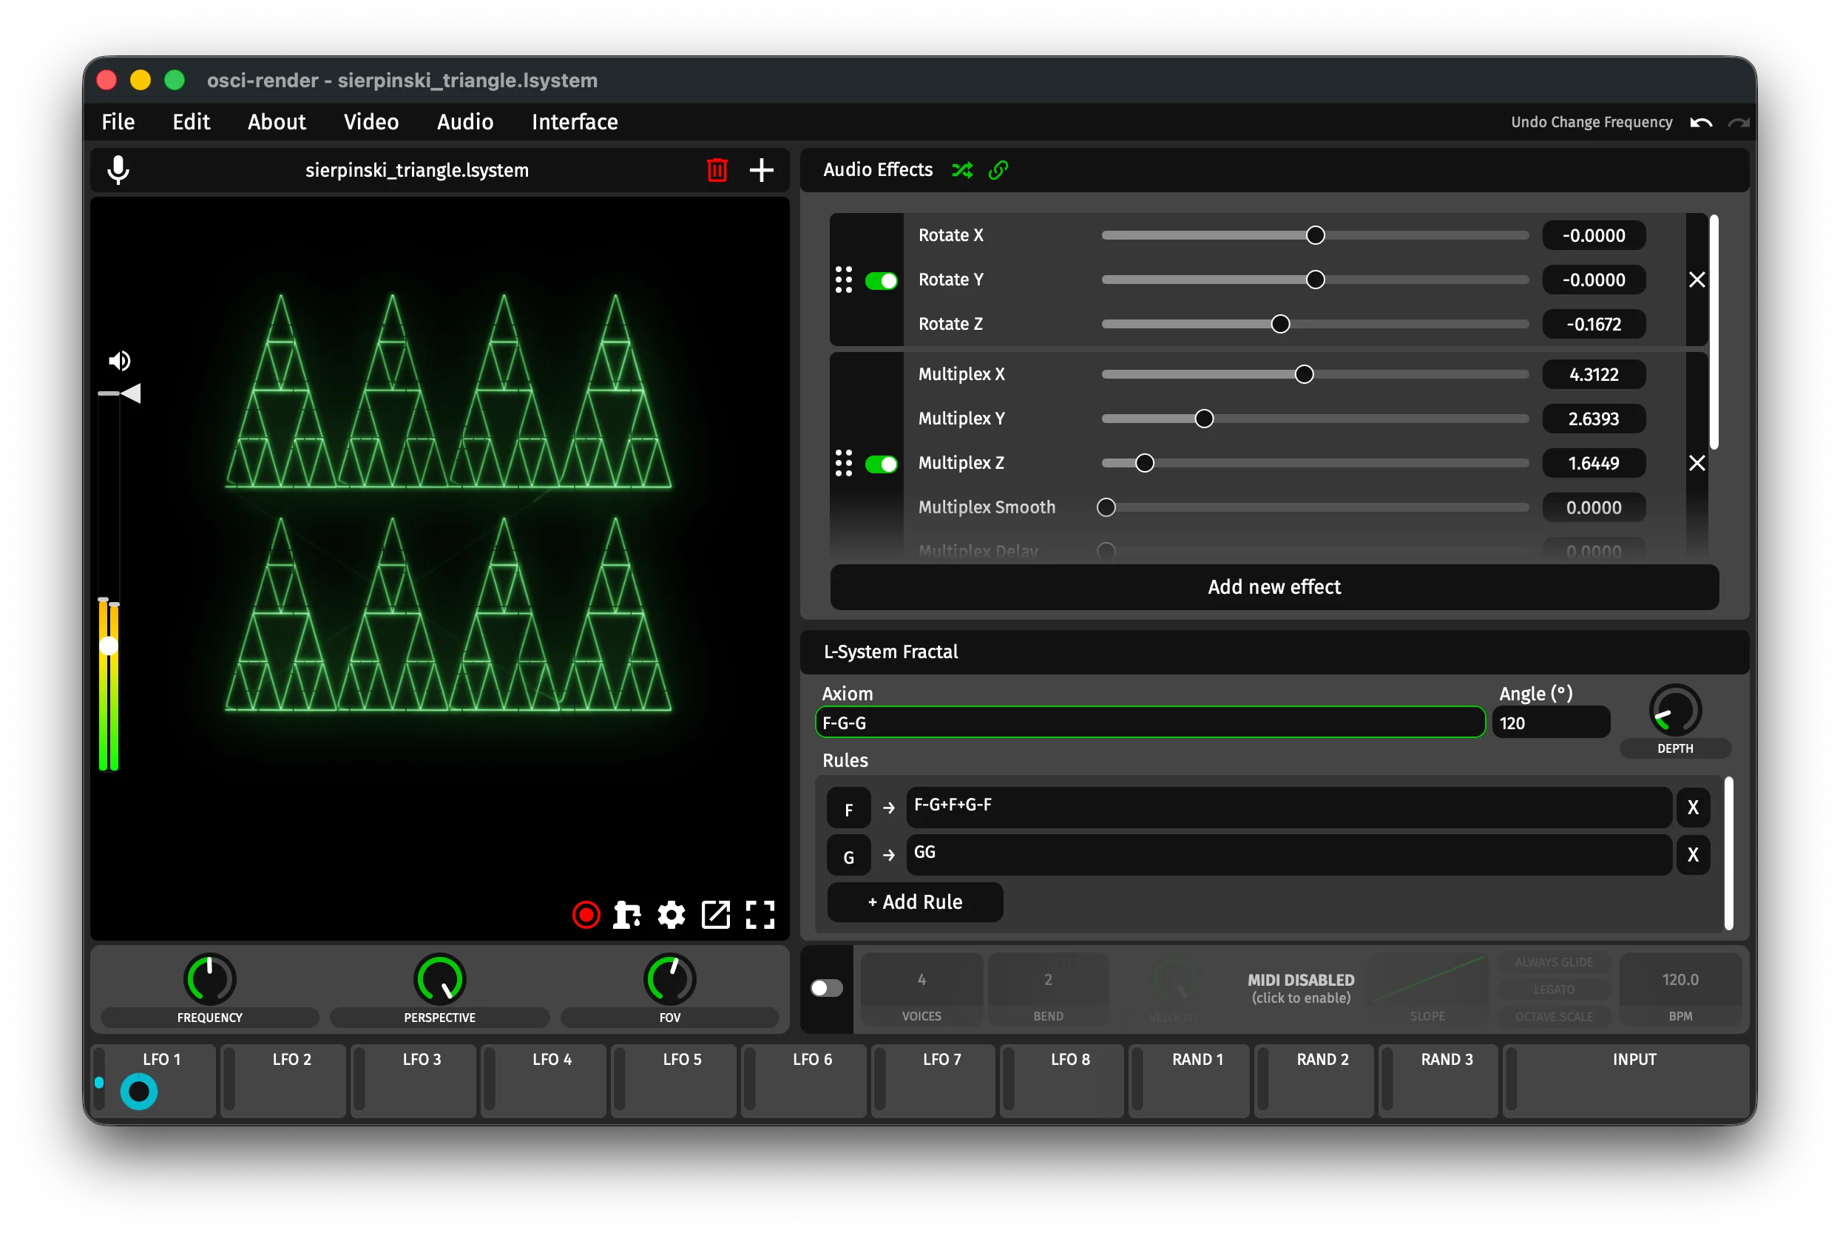Select the RAND 3 tab
Screen dimensions: 1840x1235
point(1438,1080)
